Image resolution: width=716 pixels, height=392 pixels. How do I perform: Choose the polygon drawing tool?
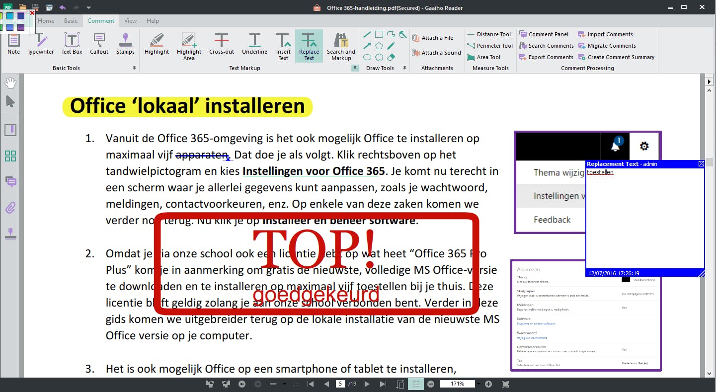379,46
